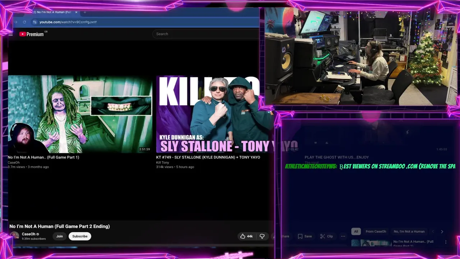This screenshot has height=259, width=460.
Task: Save the video with bookmark icon
Action: tap(305, 236)
